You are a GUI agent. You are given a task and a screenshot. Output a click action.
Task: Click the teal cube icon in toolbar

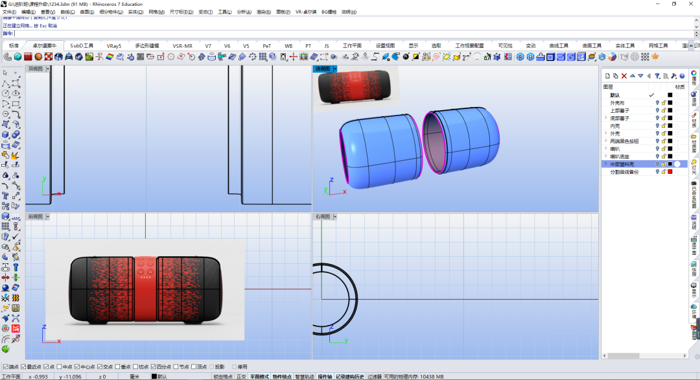tap(18, 56)
